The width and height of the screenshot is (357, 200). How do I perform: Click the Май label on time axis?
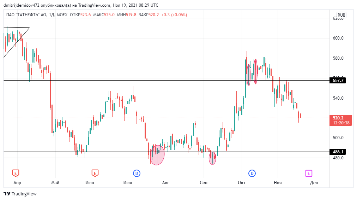[55, 183]
